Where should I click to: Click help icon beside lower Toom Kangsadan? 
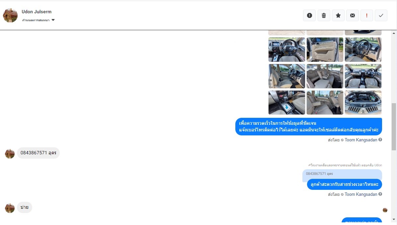pyautogui.click(x=380, y=194)
